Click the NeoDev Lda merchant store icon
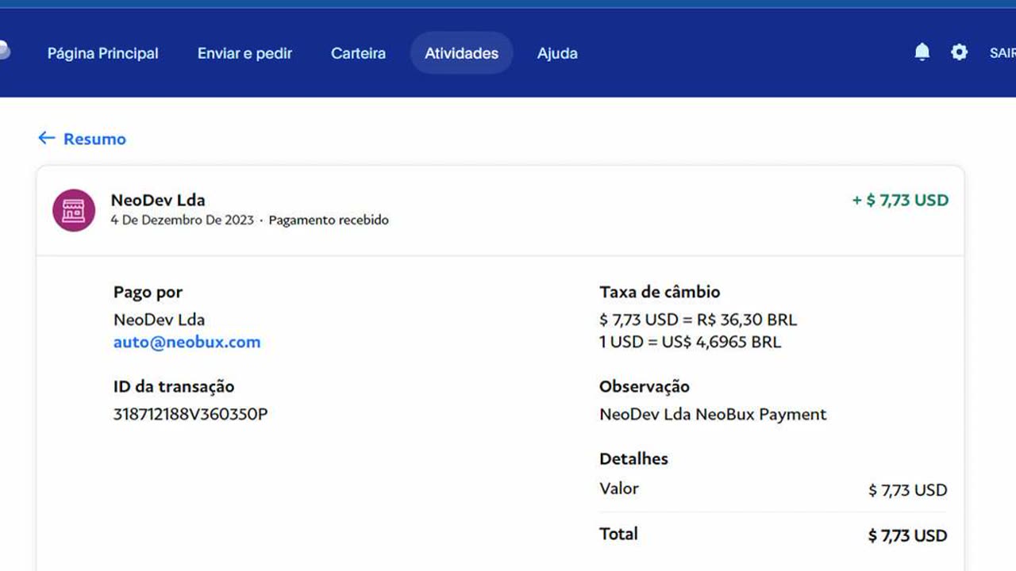This screenshot has width=1016, height=571. click(74, 210)
